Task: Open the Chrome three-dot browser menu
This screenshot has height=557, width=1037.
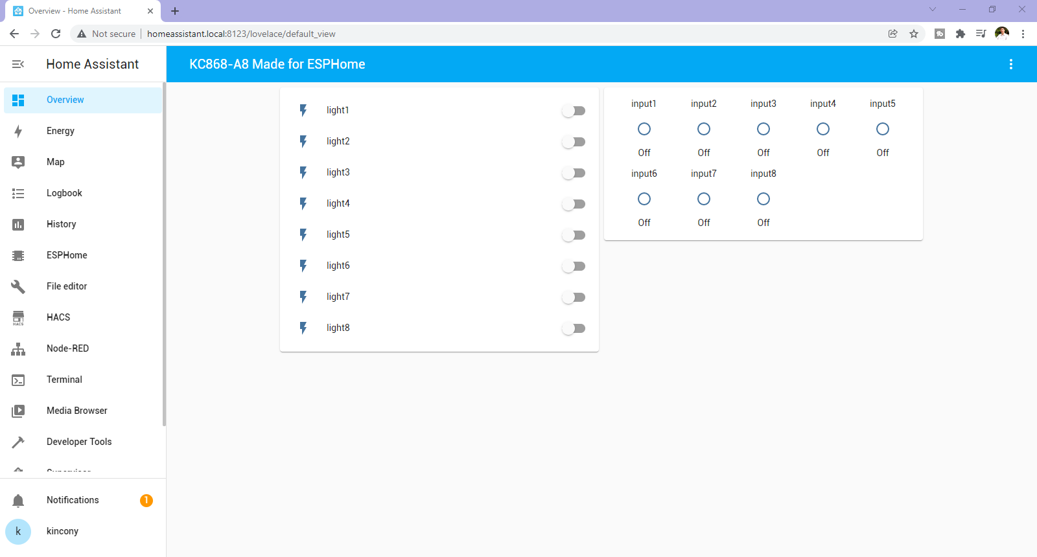Action: [x=1023, y=34]
